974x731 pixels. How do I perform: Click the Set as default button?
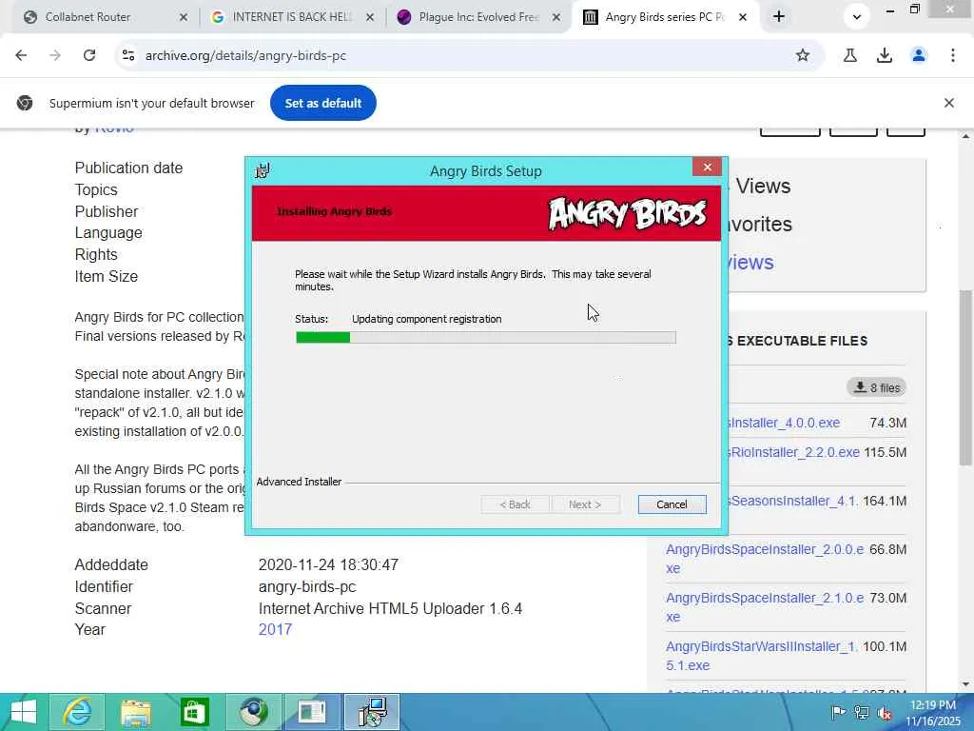pyautogui.click(x=323, y=103)
